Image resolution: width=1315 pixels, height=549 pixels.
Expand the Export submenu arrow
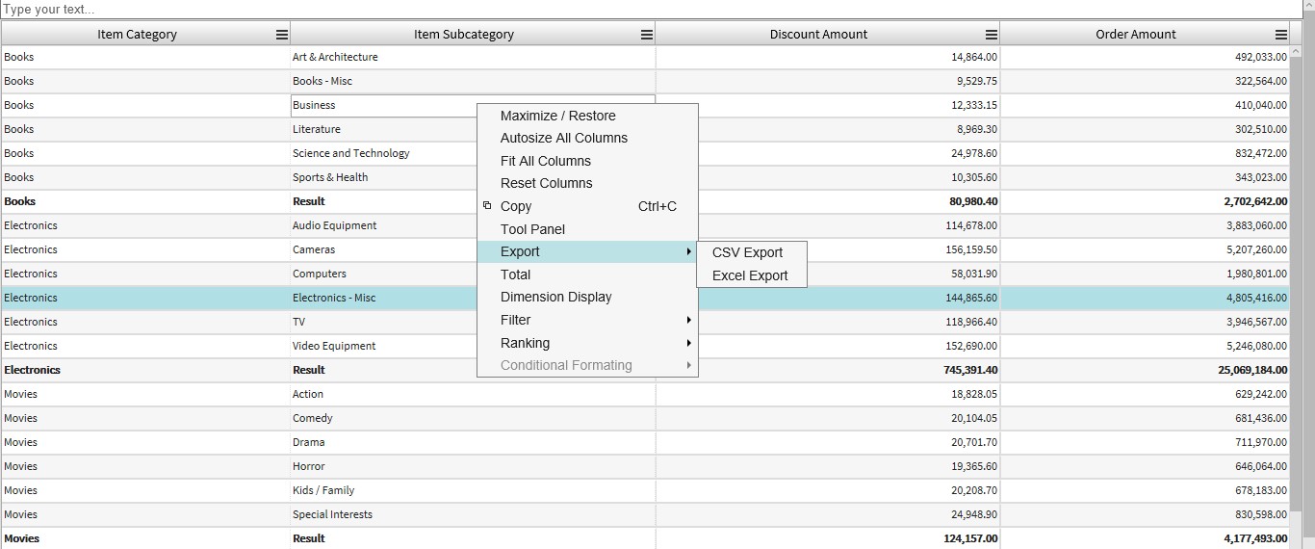coord(688,251)
